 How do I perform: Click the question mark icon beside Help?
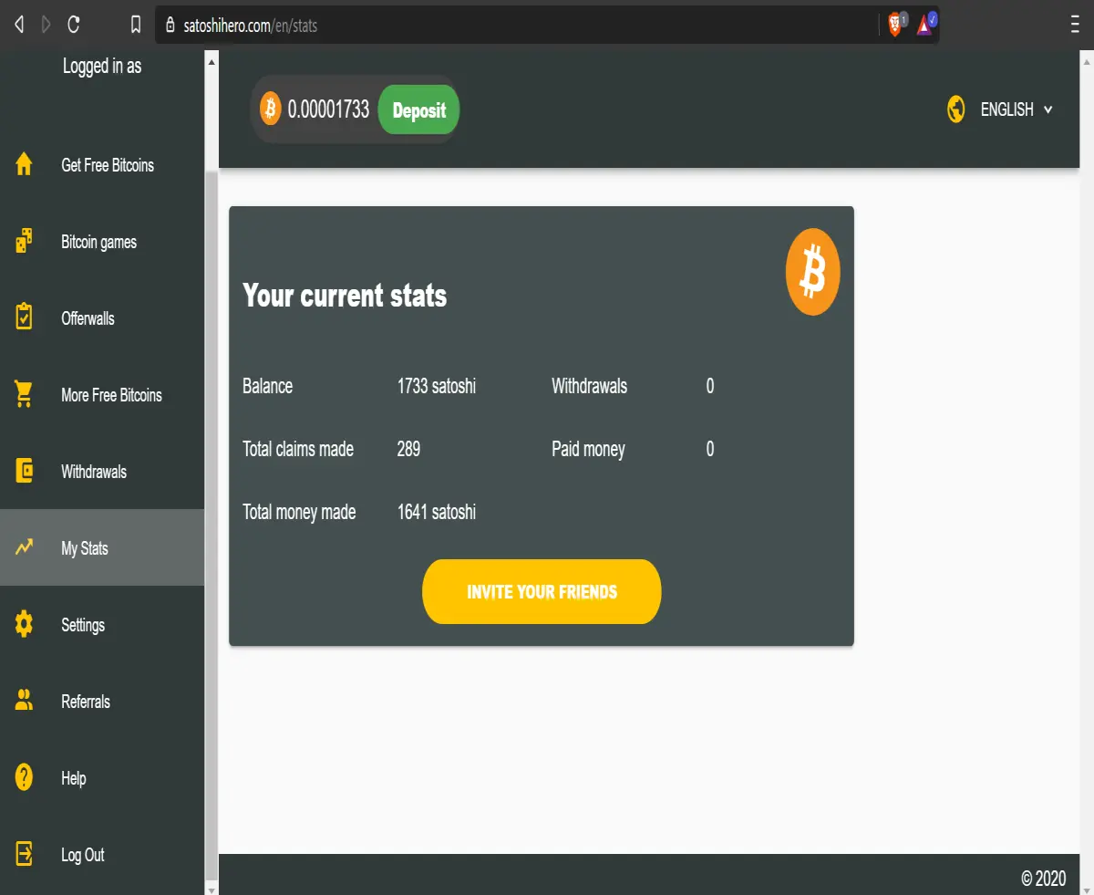point(25,777)
